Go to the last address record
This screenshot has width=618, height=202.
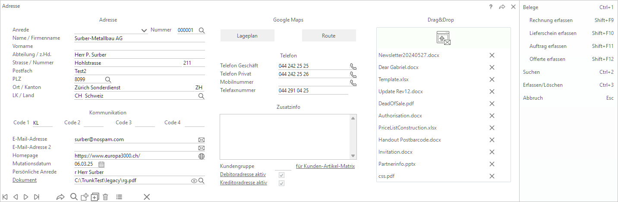coord(37,197)
